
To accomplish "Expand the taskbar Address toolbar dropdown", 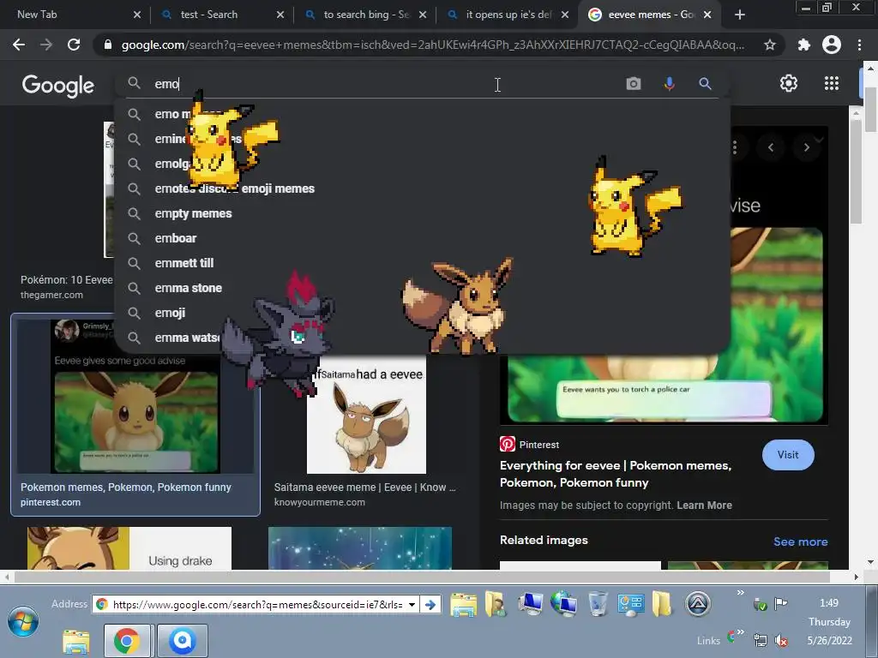I will point(412,604).
